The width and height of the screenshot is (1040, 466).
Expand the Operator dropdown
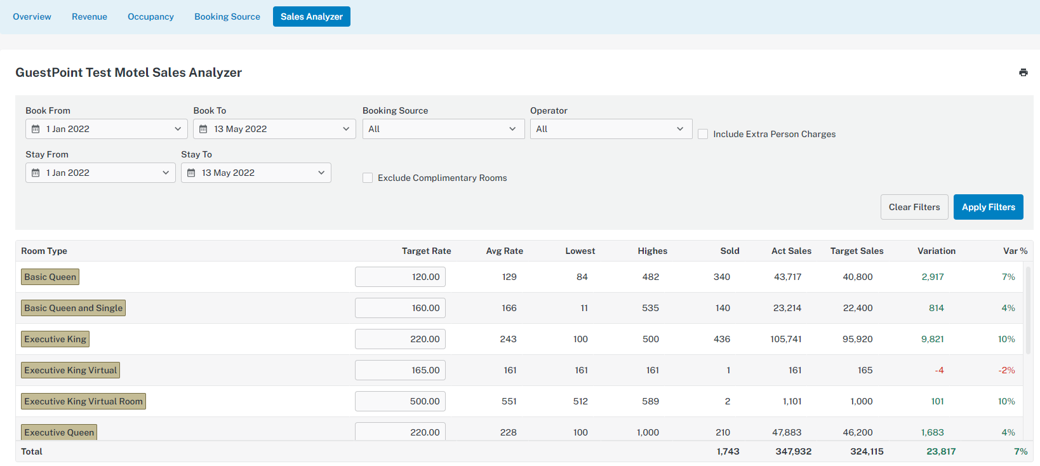[611, 129]
